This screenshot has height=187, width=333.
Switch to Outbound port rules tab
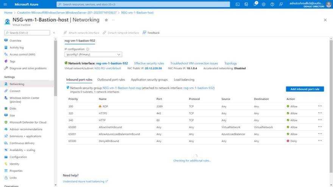[111, 80]
